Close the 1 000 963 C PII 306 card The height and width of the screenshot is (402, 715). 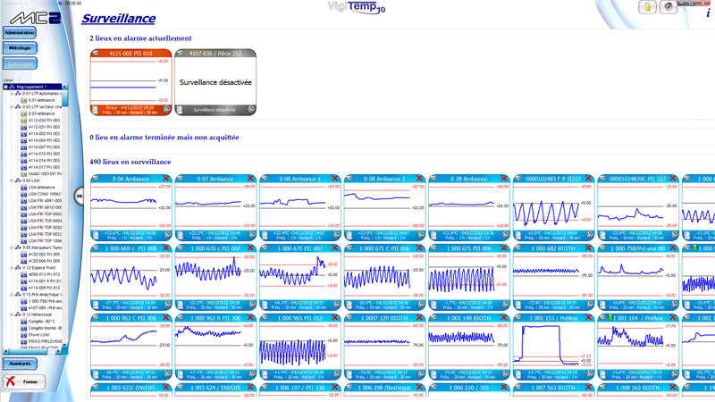click(166, 318)
